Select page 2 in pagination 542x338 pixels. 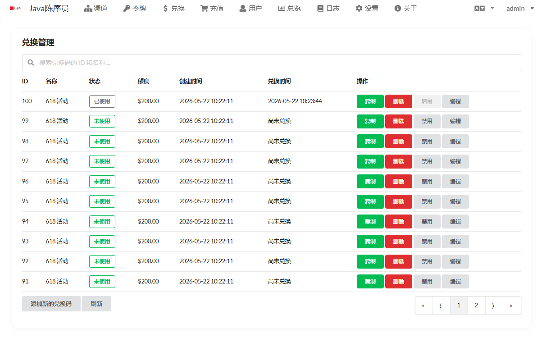click(x=476, y=305)
